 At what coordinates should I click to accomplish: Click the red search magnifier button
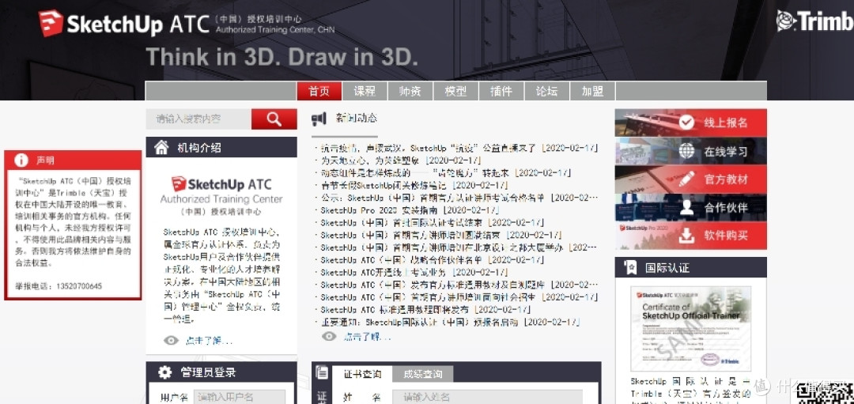pos(274,119)
